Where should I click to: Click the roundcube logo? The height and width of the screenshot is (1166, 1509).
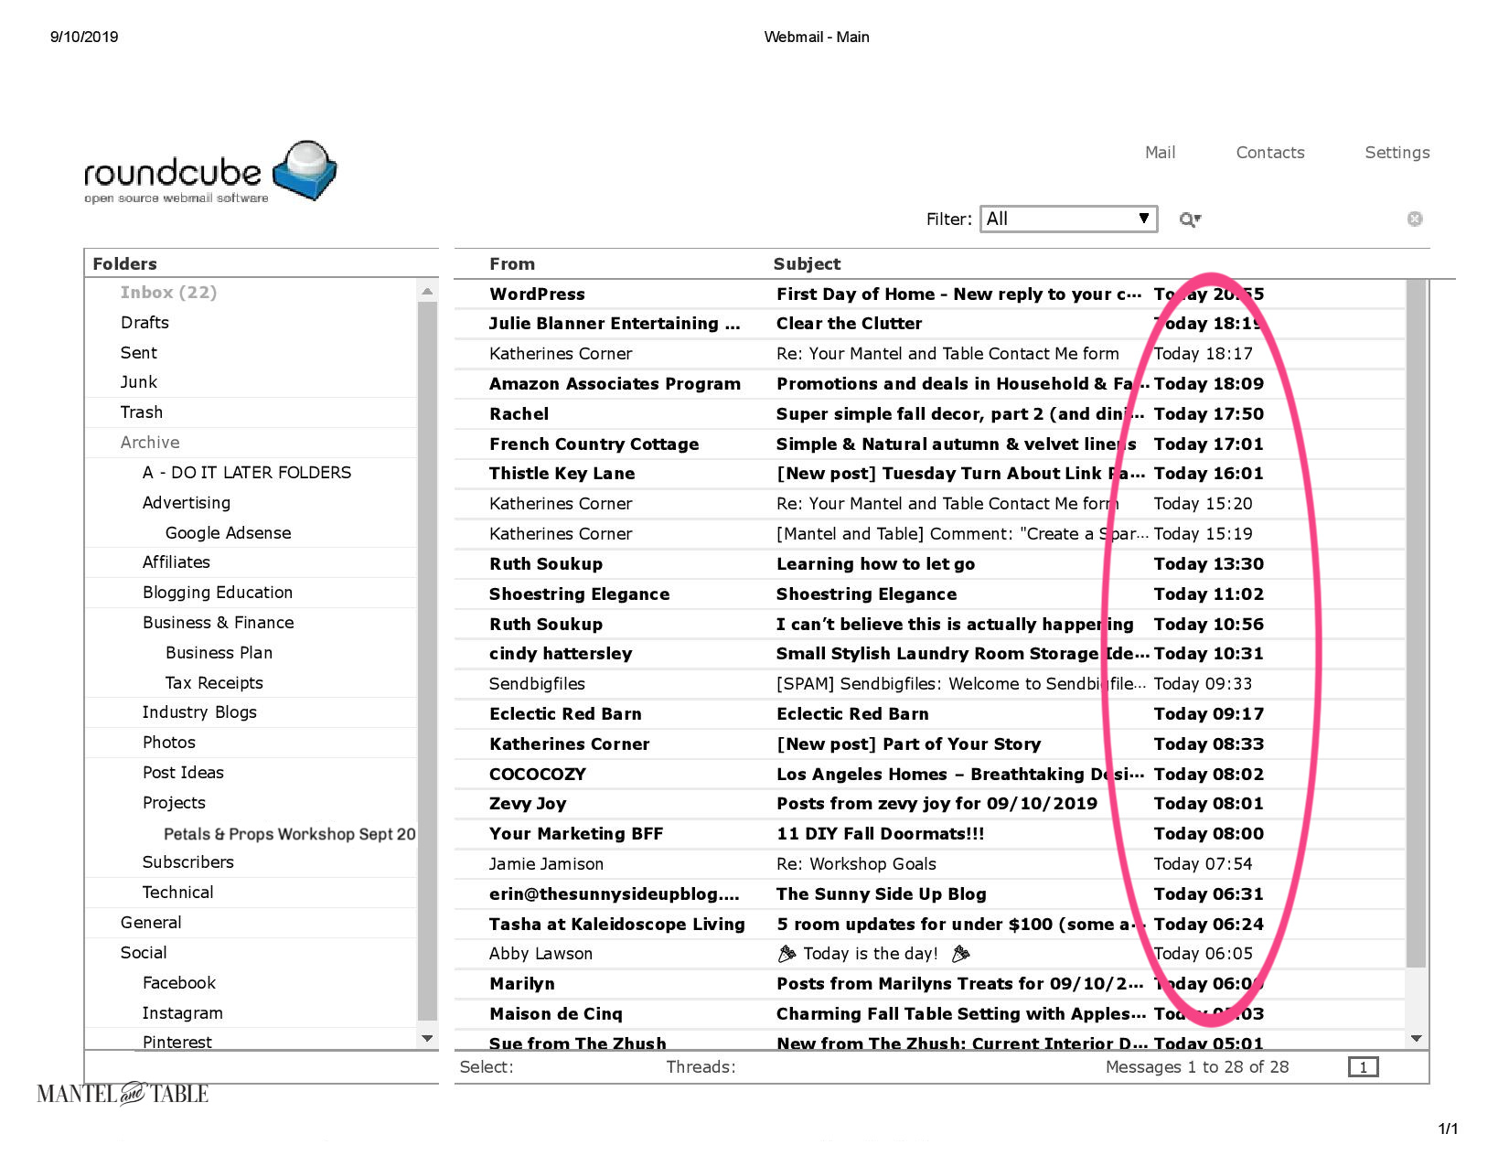[210, 172]
